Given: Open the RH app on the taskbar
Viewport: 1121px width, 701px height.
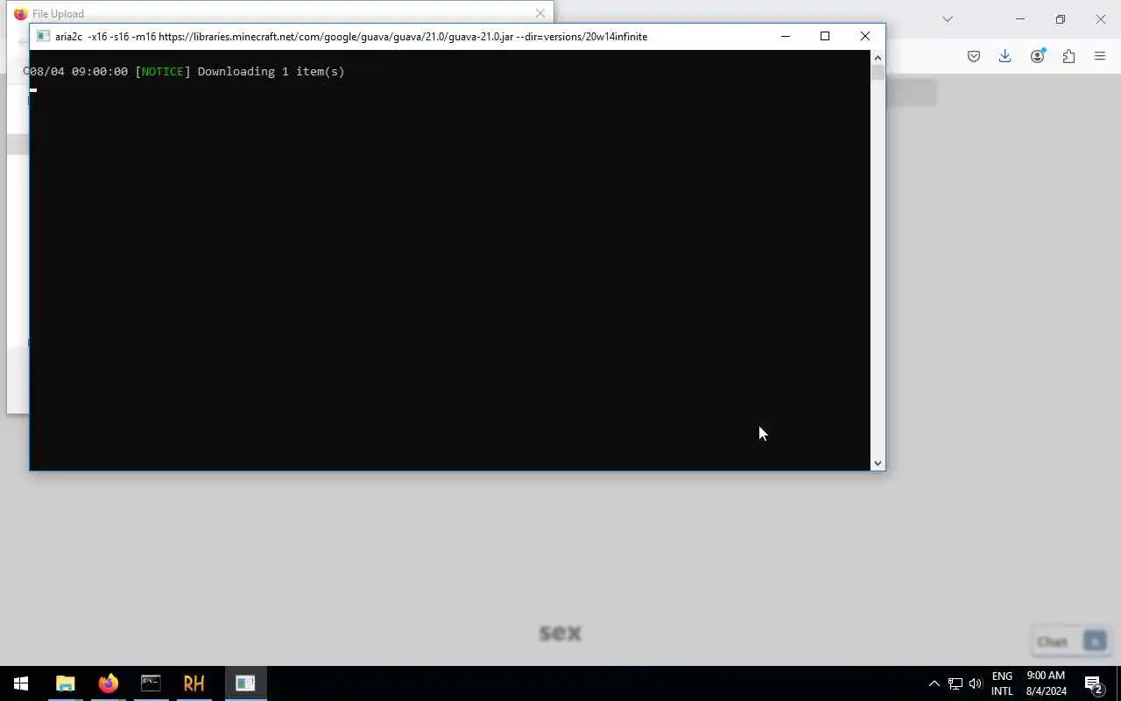Looking at the screenshot, I should pos(194,683).
